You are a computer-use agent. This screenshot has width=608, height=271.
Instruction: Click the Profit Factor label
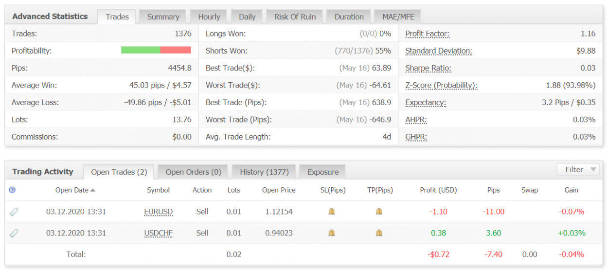tap(427, 34)
